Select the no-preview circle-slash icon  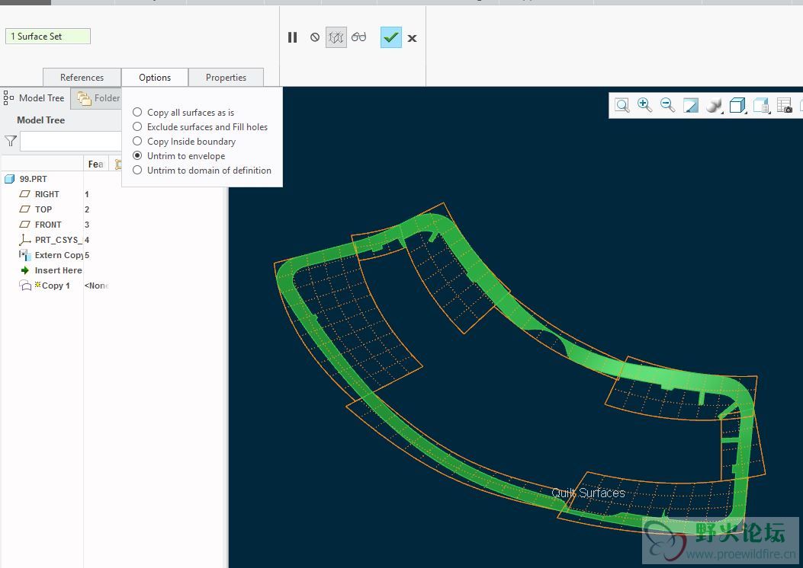(x=315, y=37)
